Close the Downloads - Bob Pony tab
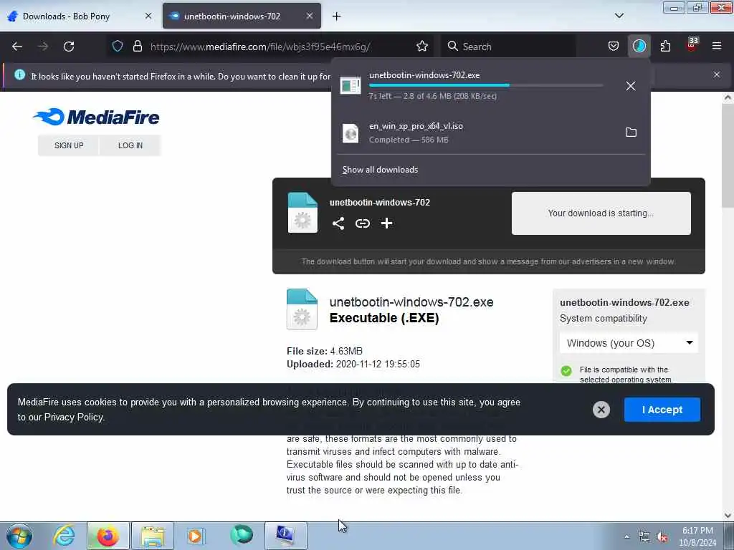 coord(148,16)
